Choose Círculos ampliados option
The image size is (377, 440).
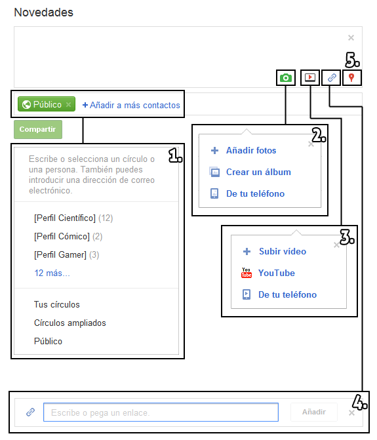coord(70,323)
